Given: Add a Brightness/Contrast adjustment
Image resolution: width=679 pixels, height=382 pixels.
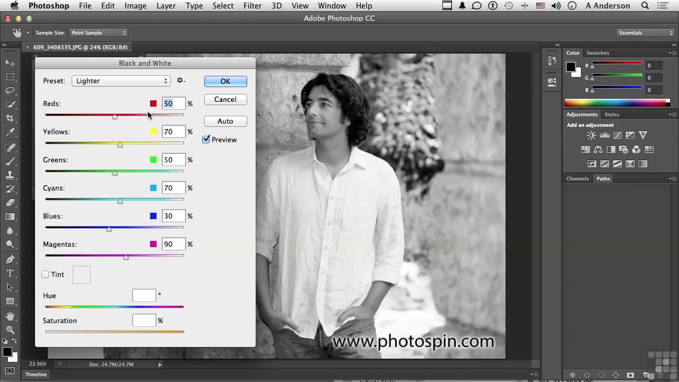Looking at the screenshot, I should click(x=591, y=135).
